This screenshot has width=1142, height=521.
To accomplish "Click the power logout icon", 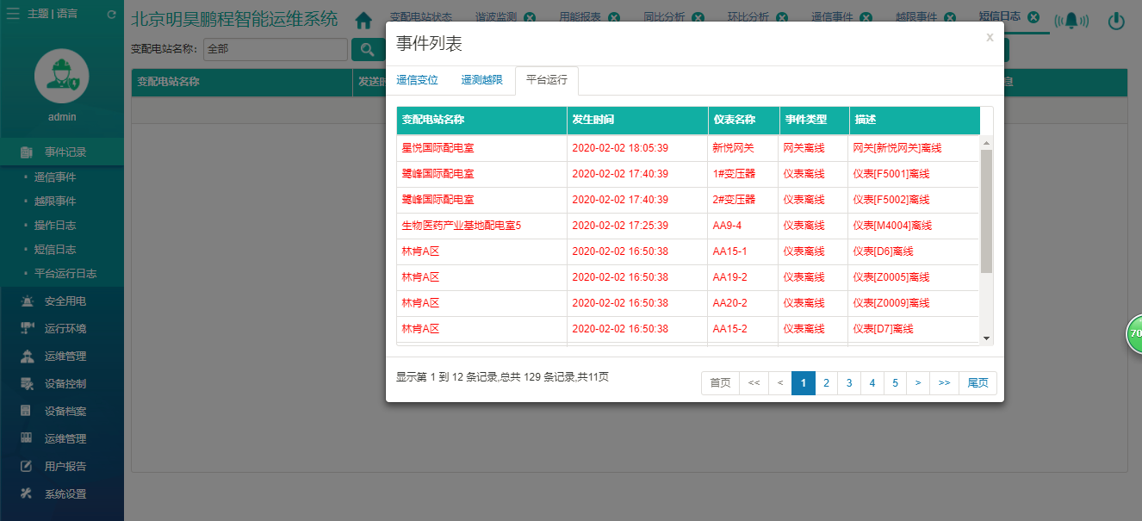I will click(1117, 22).
